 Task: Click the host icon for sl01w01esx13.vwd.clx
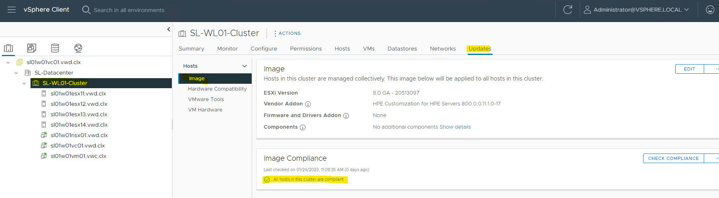44,114
